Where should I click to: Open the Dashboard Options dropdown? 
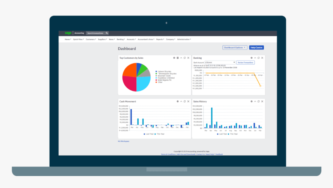pos(235,47)
